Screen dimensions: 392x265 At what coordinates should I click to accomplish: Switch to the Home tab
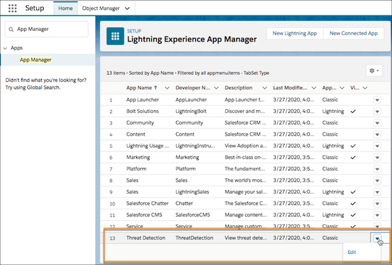click(66, 8)
